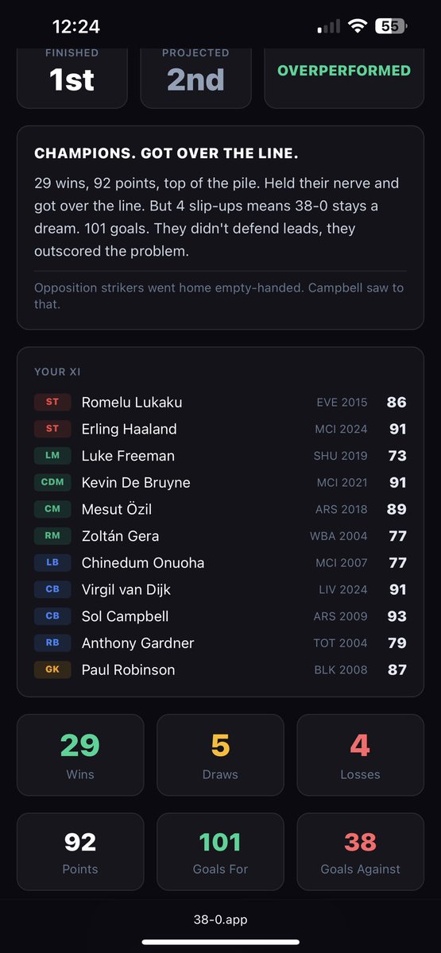441x953 pixels.
Task: Open the 29 Wins stat card
Action: point(80,754)
